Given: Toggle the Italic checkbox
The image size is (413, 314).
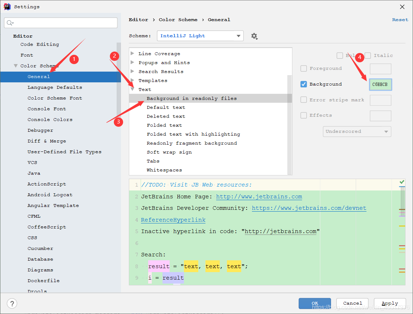Looking at the screenshot, I should pyautogui.click(x=368, y=55).
